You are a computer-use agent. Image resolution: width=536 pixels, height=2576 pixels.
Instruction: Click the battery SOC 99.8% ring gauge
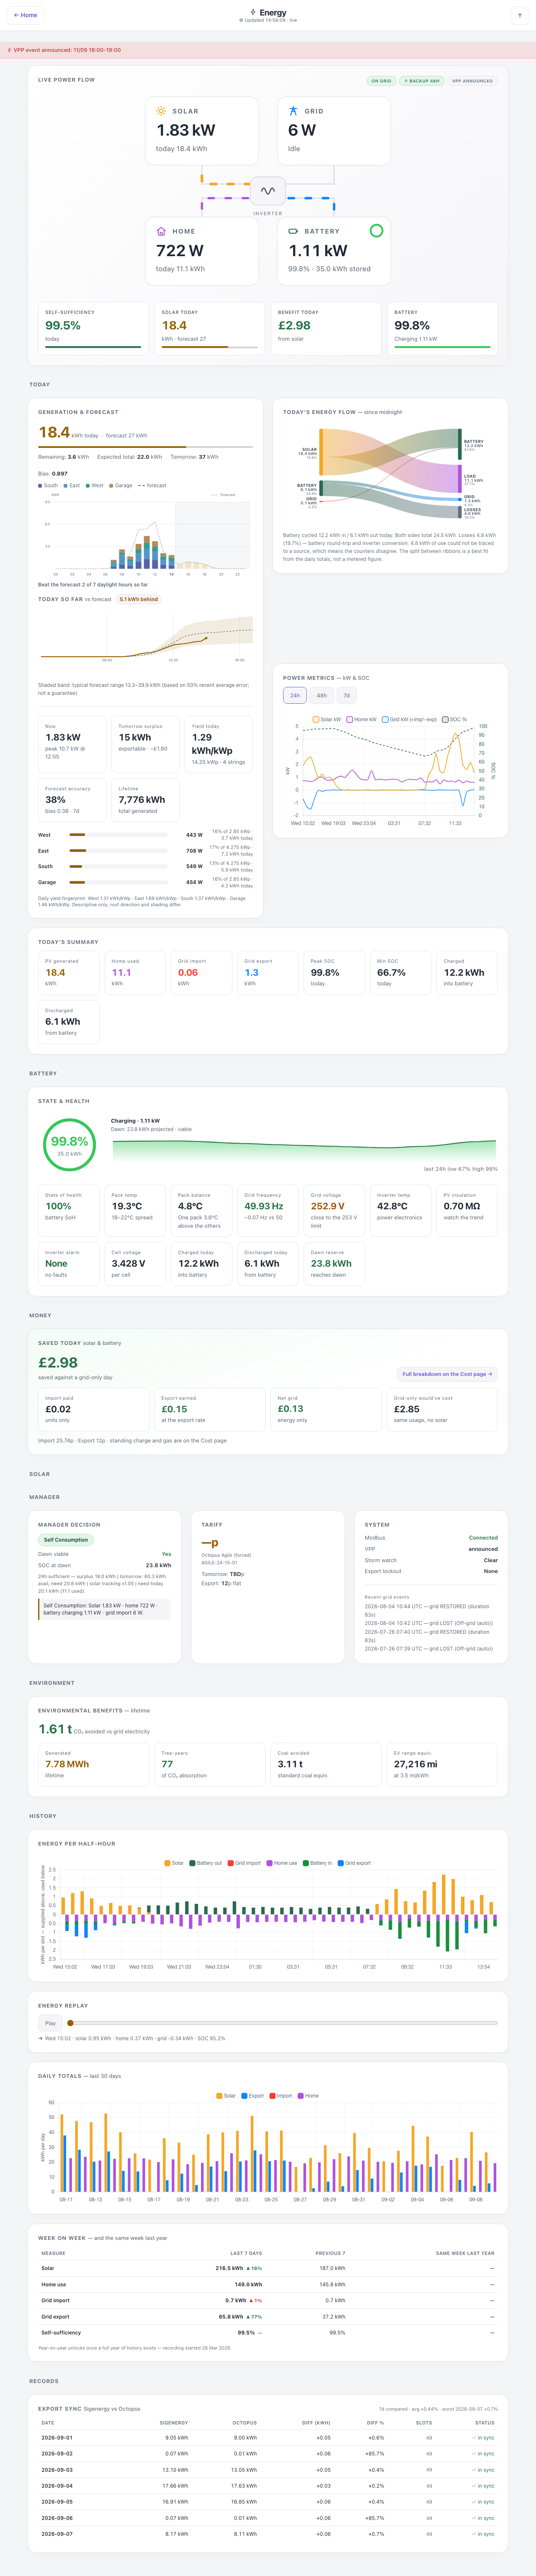coord(69,1144)
